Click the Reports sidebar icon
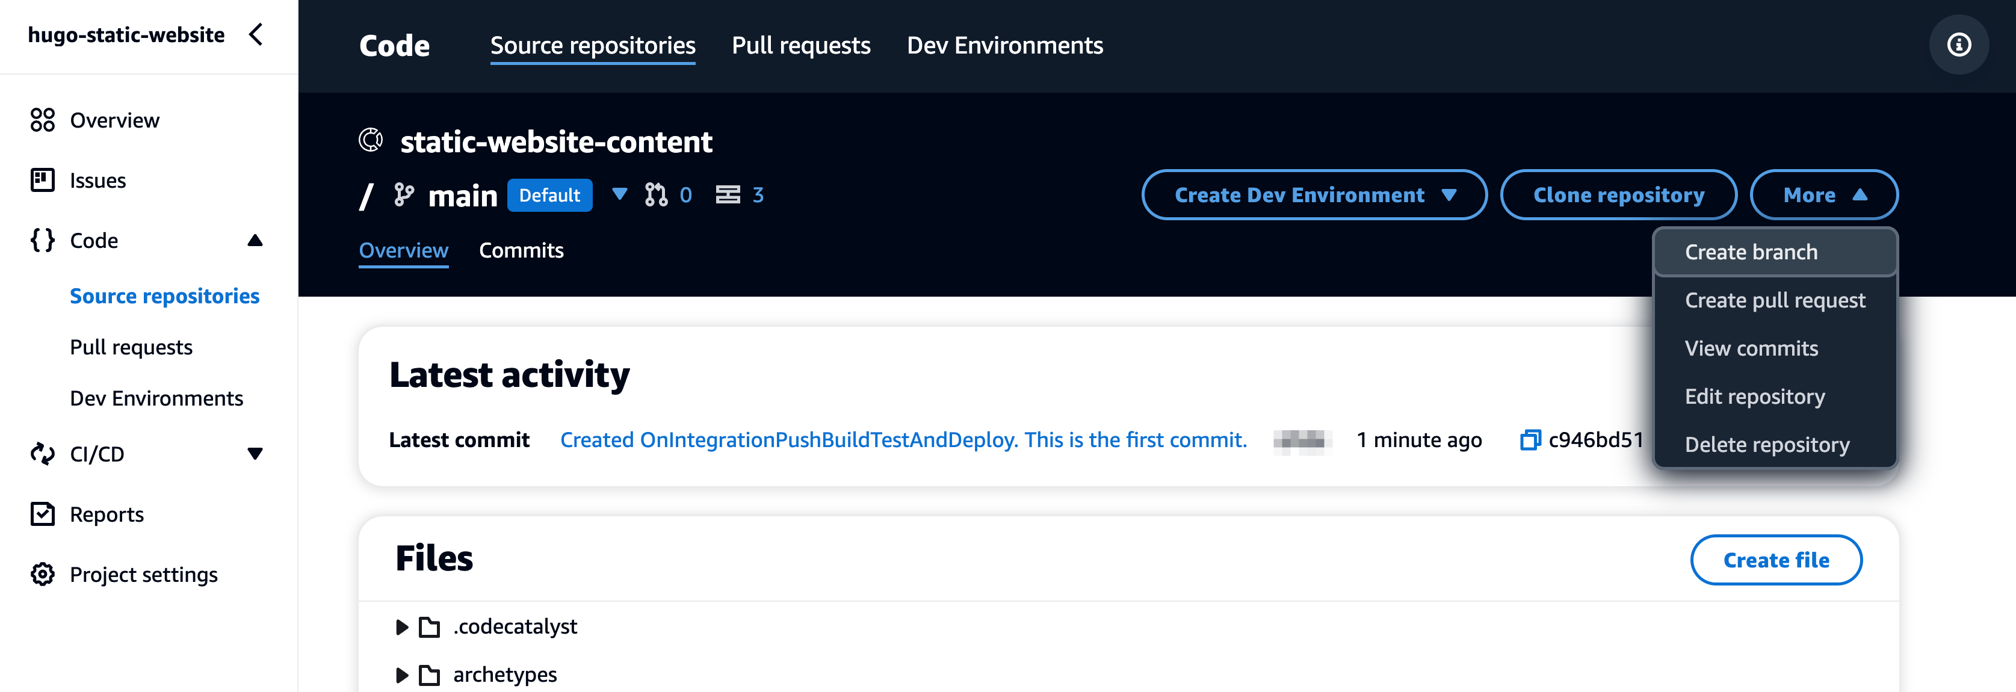Screen dimensions: 2016x692 click(42, 514)
